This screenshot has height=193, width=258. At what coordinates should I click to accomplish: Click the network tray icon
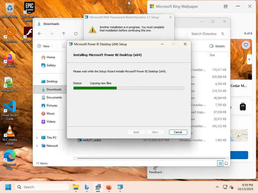coord(225,187)
